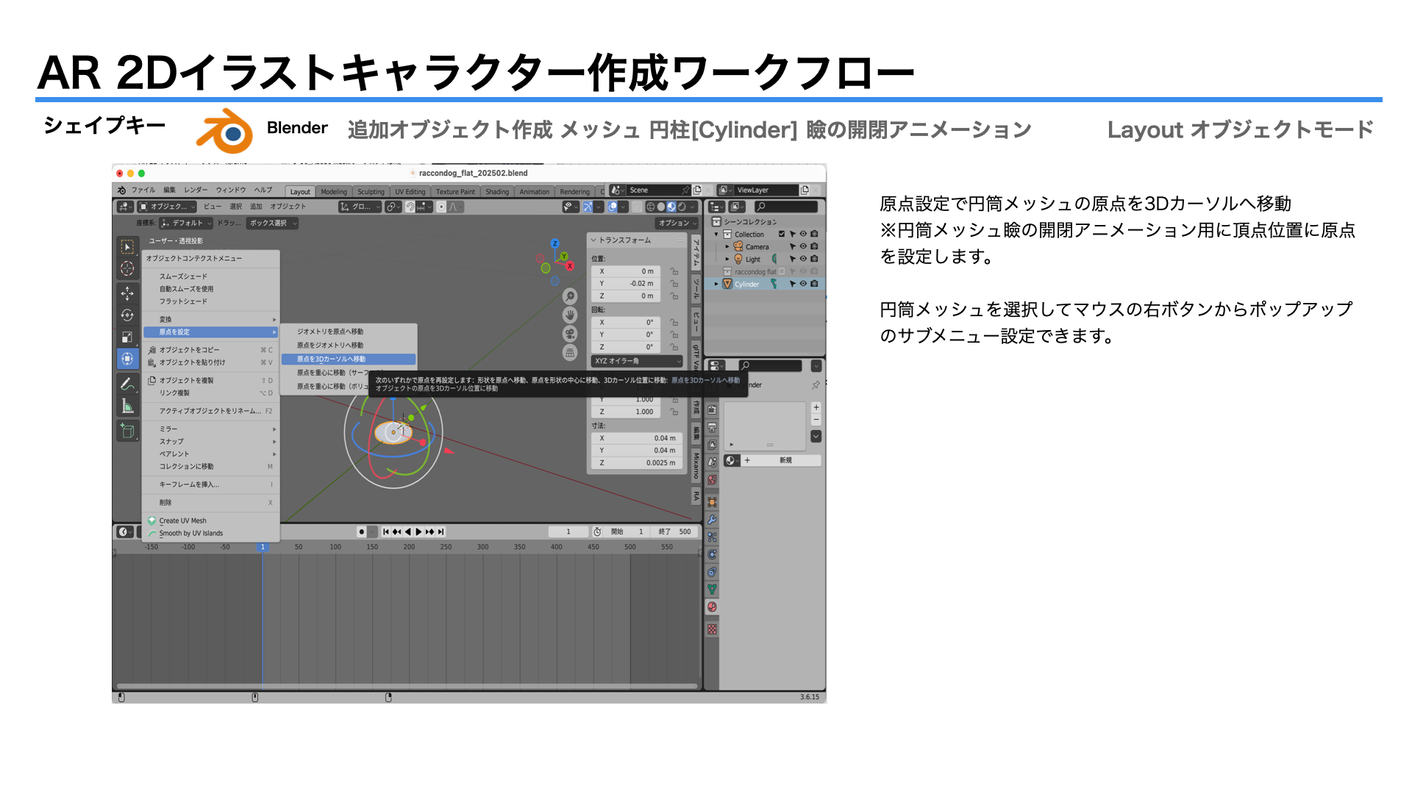Expand the Cylinder tree item arrow

click(x=716, y=284)
